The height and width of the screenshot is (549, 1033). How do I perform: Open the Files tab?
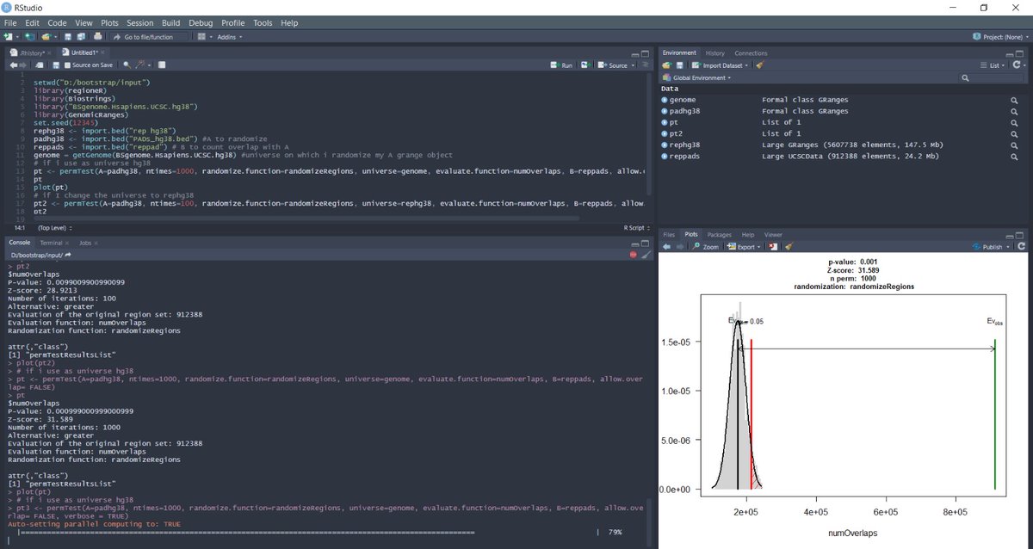click(669, 234)
